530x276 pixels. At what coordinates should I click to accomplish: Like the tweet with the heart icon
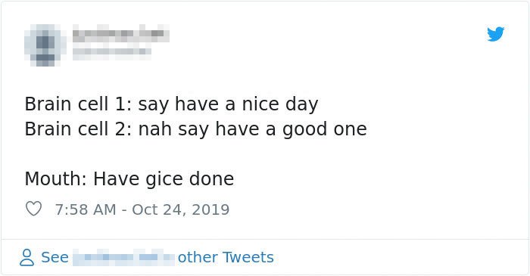pos(33,209)
